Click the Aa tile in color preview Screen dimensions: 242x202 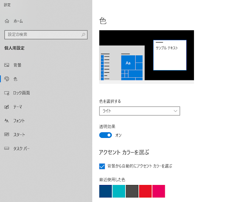tap(128, 63)
